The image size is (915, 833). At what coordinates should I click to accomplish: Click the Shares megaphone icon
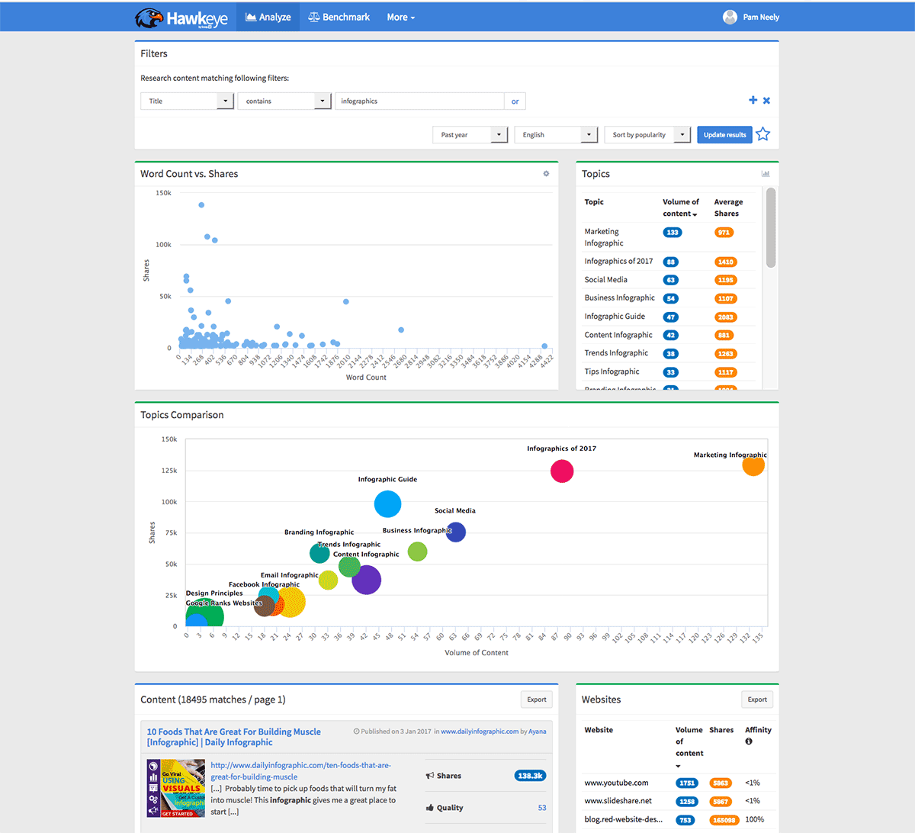click(x=430, y=776)
